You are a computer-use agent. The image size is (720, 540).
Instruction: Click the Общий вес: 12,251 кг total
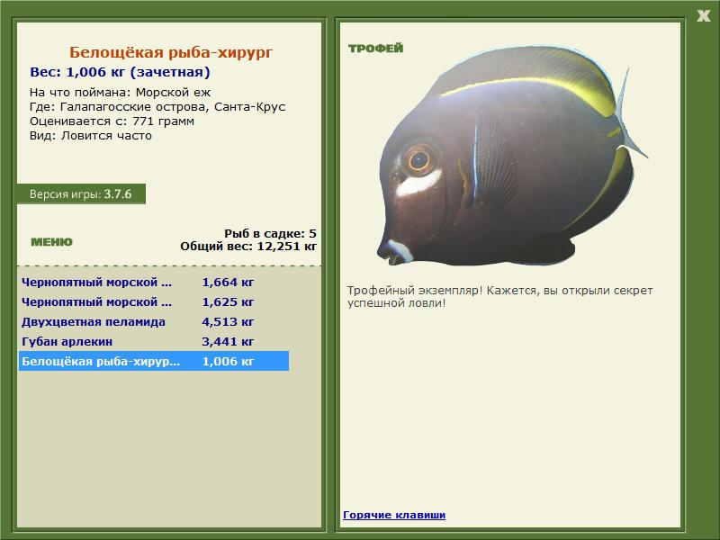pos(248,246)
